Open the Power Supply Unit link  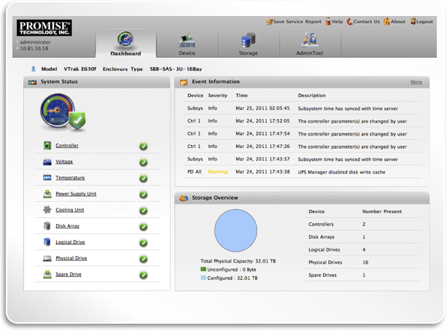[76, 194]
